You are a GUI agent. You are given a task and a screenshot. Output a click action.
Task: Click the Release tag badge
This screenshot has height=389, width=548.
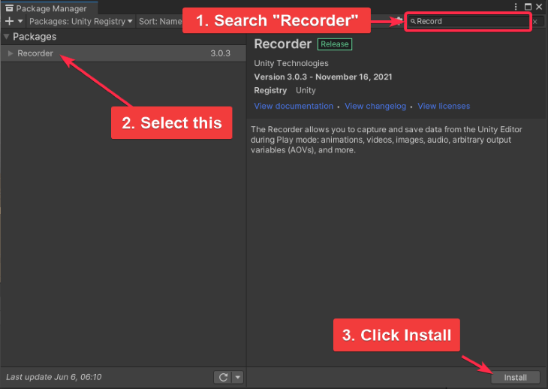click(x=334, y=44)
